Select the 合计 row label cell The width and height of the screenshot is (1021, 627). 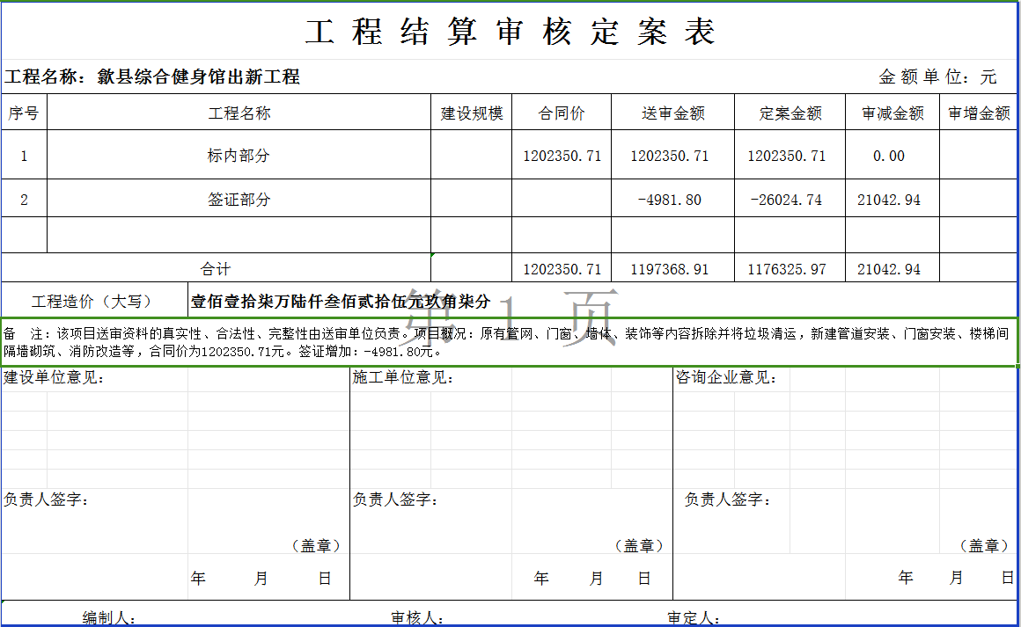point(216,269)
